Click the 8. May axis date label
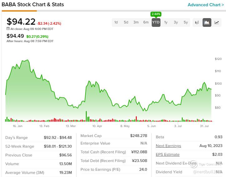This screenshot has height=177, width=226. click(125, 126)
